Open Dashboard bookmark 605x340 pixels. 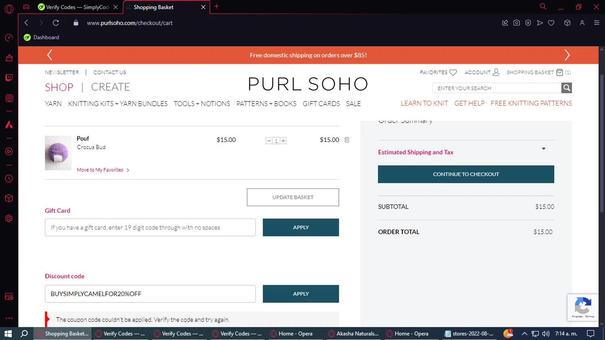[42, 37]
